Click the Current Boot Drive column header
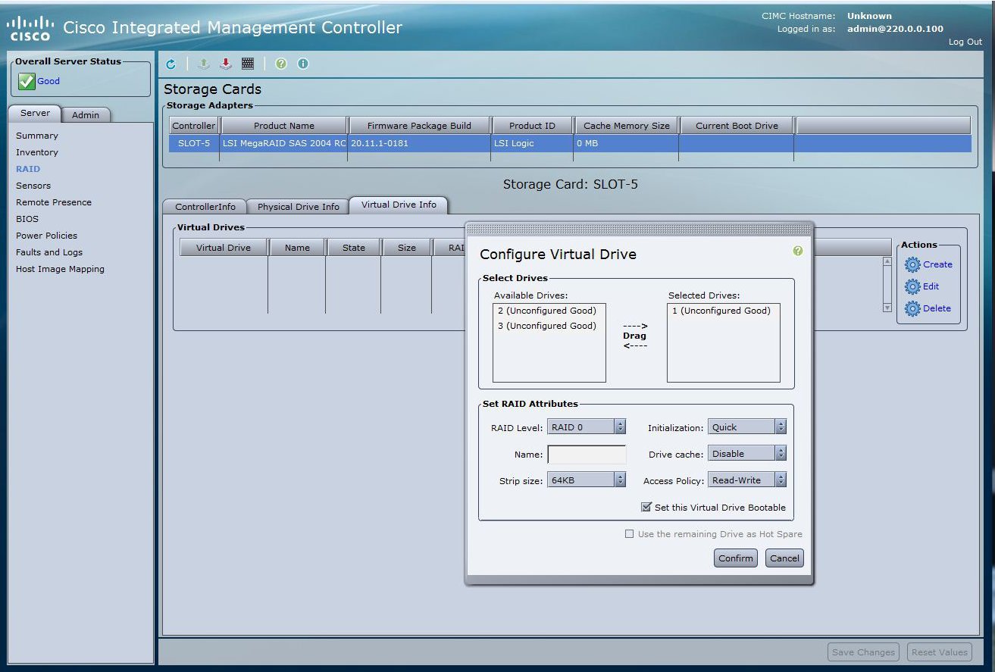Image resolution: width=995 pixels, height=672 pixels. click(x=737, y=126)
